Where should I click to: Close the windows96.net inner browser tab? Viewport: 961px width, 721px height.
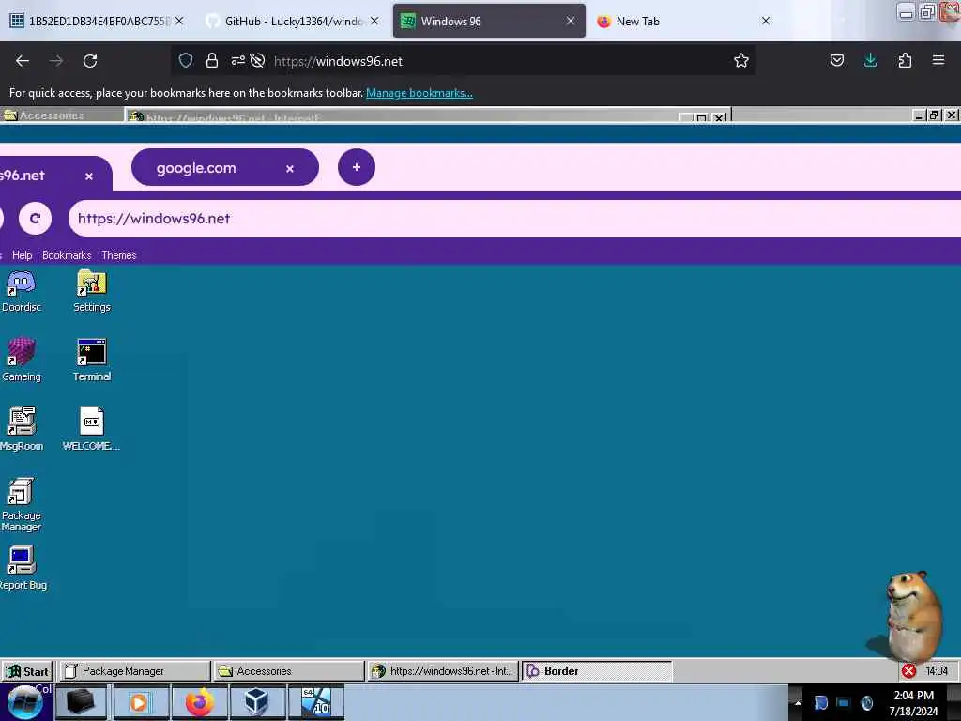[x=89, y=176]
